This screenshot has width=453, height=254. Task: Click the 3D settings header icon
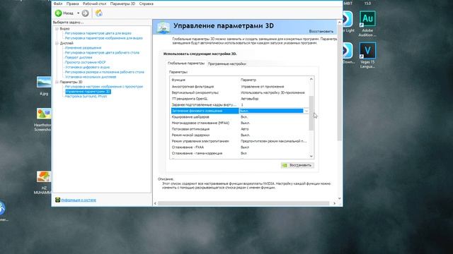click(164, 28)
